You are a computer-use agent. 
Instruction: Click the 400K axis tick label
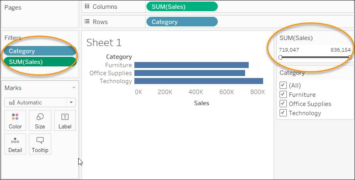(196, 92)
